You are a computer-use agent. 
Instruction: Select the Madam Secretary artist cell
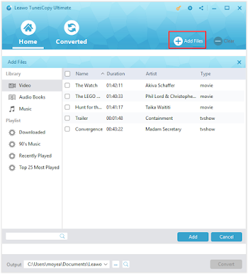(x=163, y=129)
